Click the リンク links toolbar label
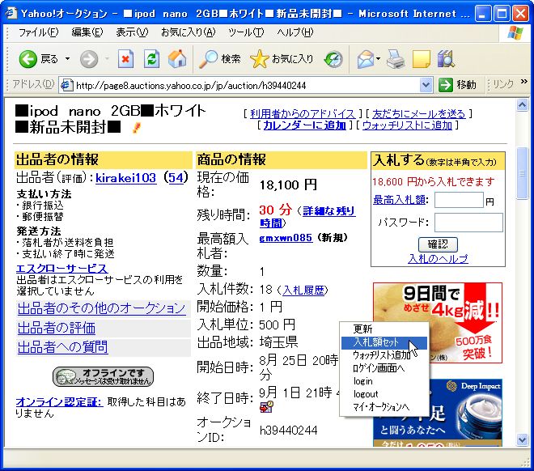The height and width of the screenshot is (471, 534). 503,84
